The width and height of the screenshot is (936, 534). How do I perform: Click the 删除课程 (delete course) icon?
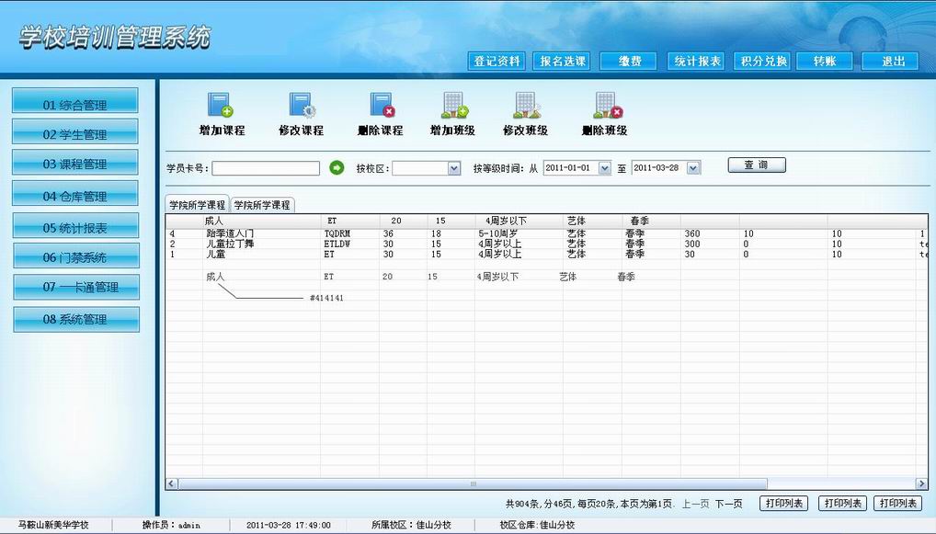382,105
